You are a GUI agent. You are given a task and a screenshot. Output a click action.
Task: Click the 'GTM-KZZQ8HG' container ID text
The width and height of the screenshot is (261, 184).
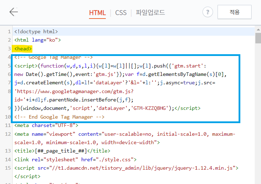tap(150, 108)
